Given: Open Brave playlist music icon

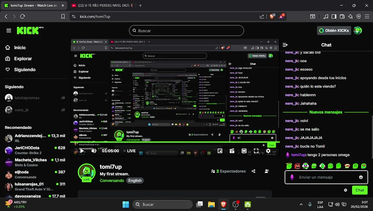Looking at the screenshot, I should tap(326, 17).
